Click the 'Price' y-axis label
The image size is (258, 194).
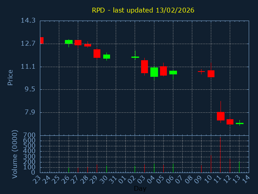coord(10,77)
